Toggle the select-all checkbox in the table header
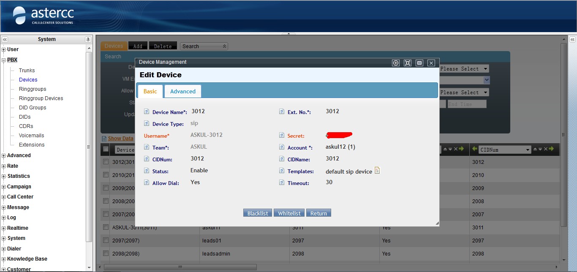The height and width of the screenshot is (272, 577). [106, 149]
